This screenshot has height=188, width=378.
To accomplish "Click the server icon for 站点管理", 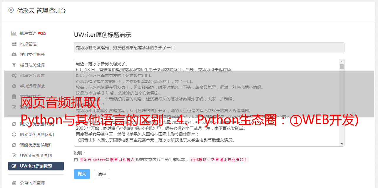I will [14, 44].
